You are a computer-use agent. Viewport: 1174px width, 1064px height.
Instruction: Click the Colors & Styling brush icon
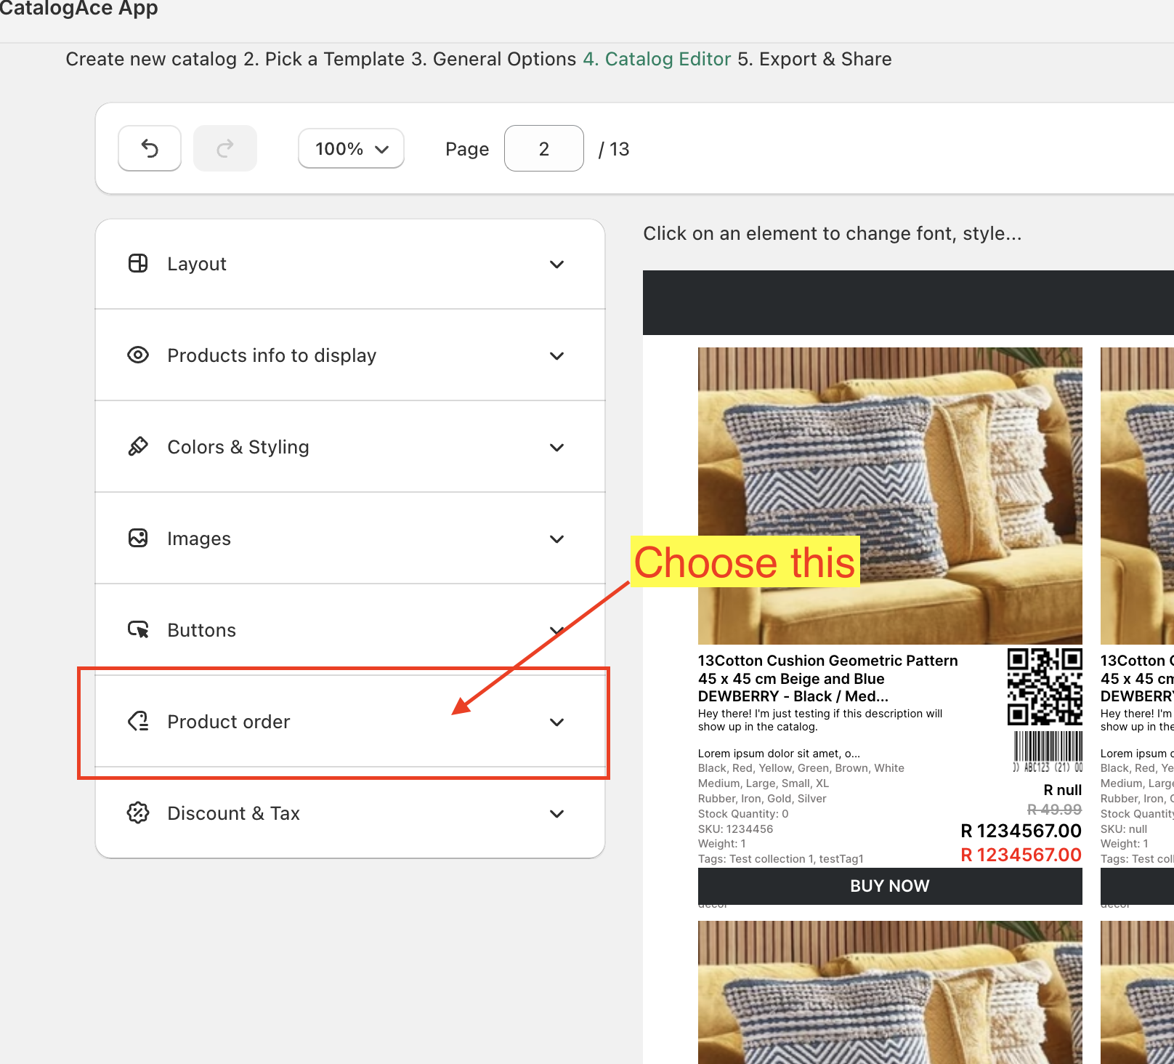click(138, 446)
